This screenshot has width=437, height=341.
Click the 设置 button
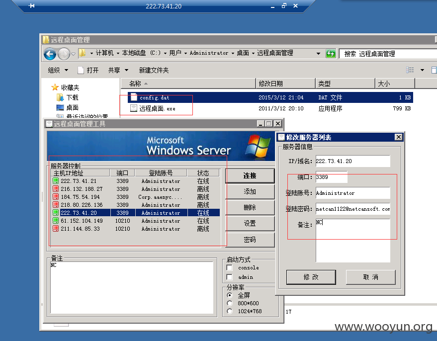[x=250, y=223]
